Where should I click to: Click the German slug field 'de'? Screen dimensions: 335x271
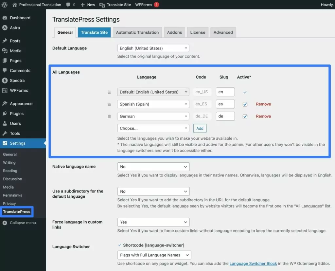point(225,116)
